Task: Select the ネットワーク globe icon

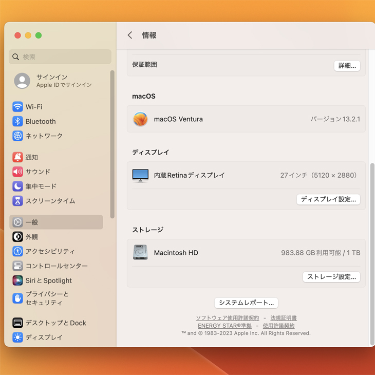Action: point(17,136)
